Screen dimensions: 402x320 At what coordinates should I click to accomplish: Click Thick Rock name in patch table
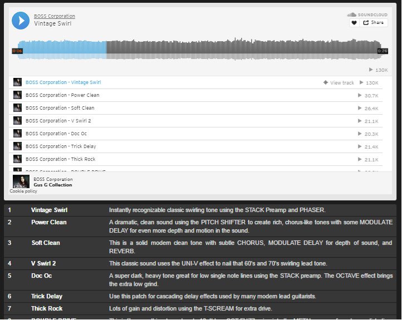pos(47,309)
